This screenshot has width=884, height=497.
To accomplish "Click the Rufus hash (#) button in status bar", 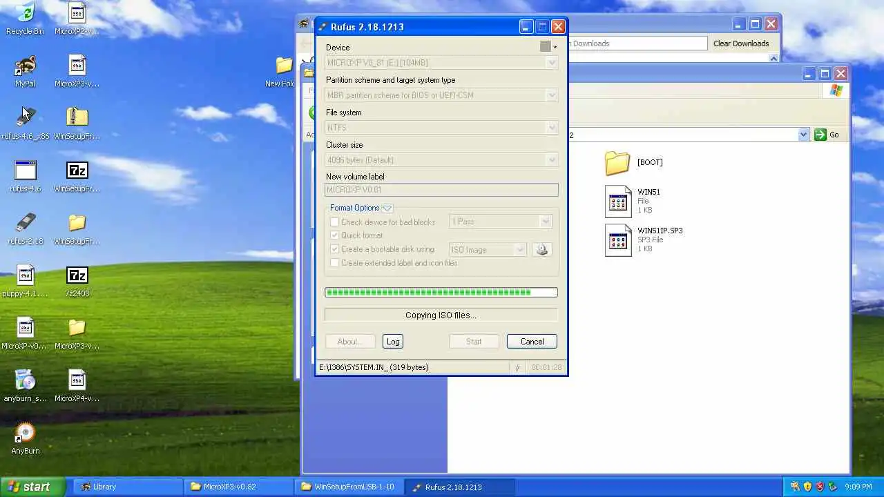I will coord(517,367).
